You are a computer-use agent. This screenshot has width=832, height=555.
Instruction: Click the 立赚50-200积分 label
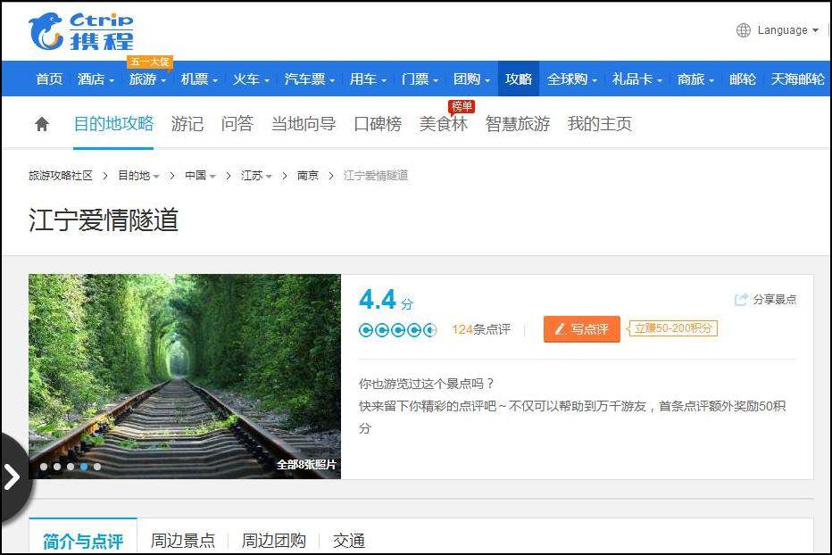coord(673,328)
